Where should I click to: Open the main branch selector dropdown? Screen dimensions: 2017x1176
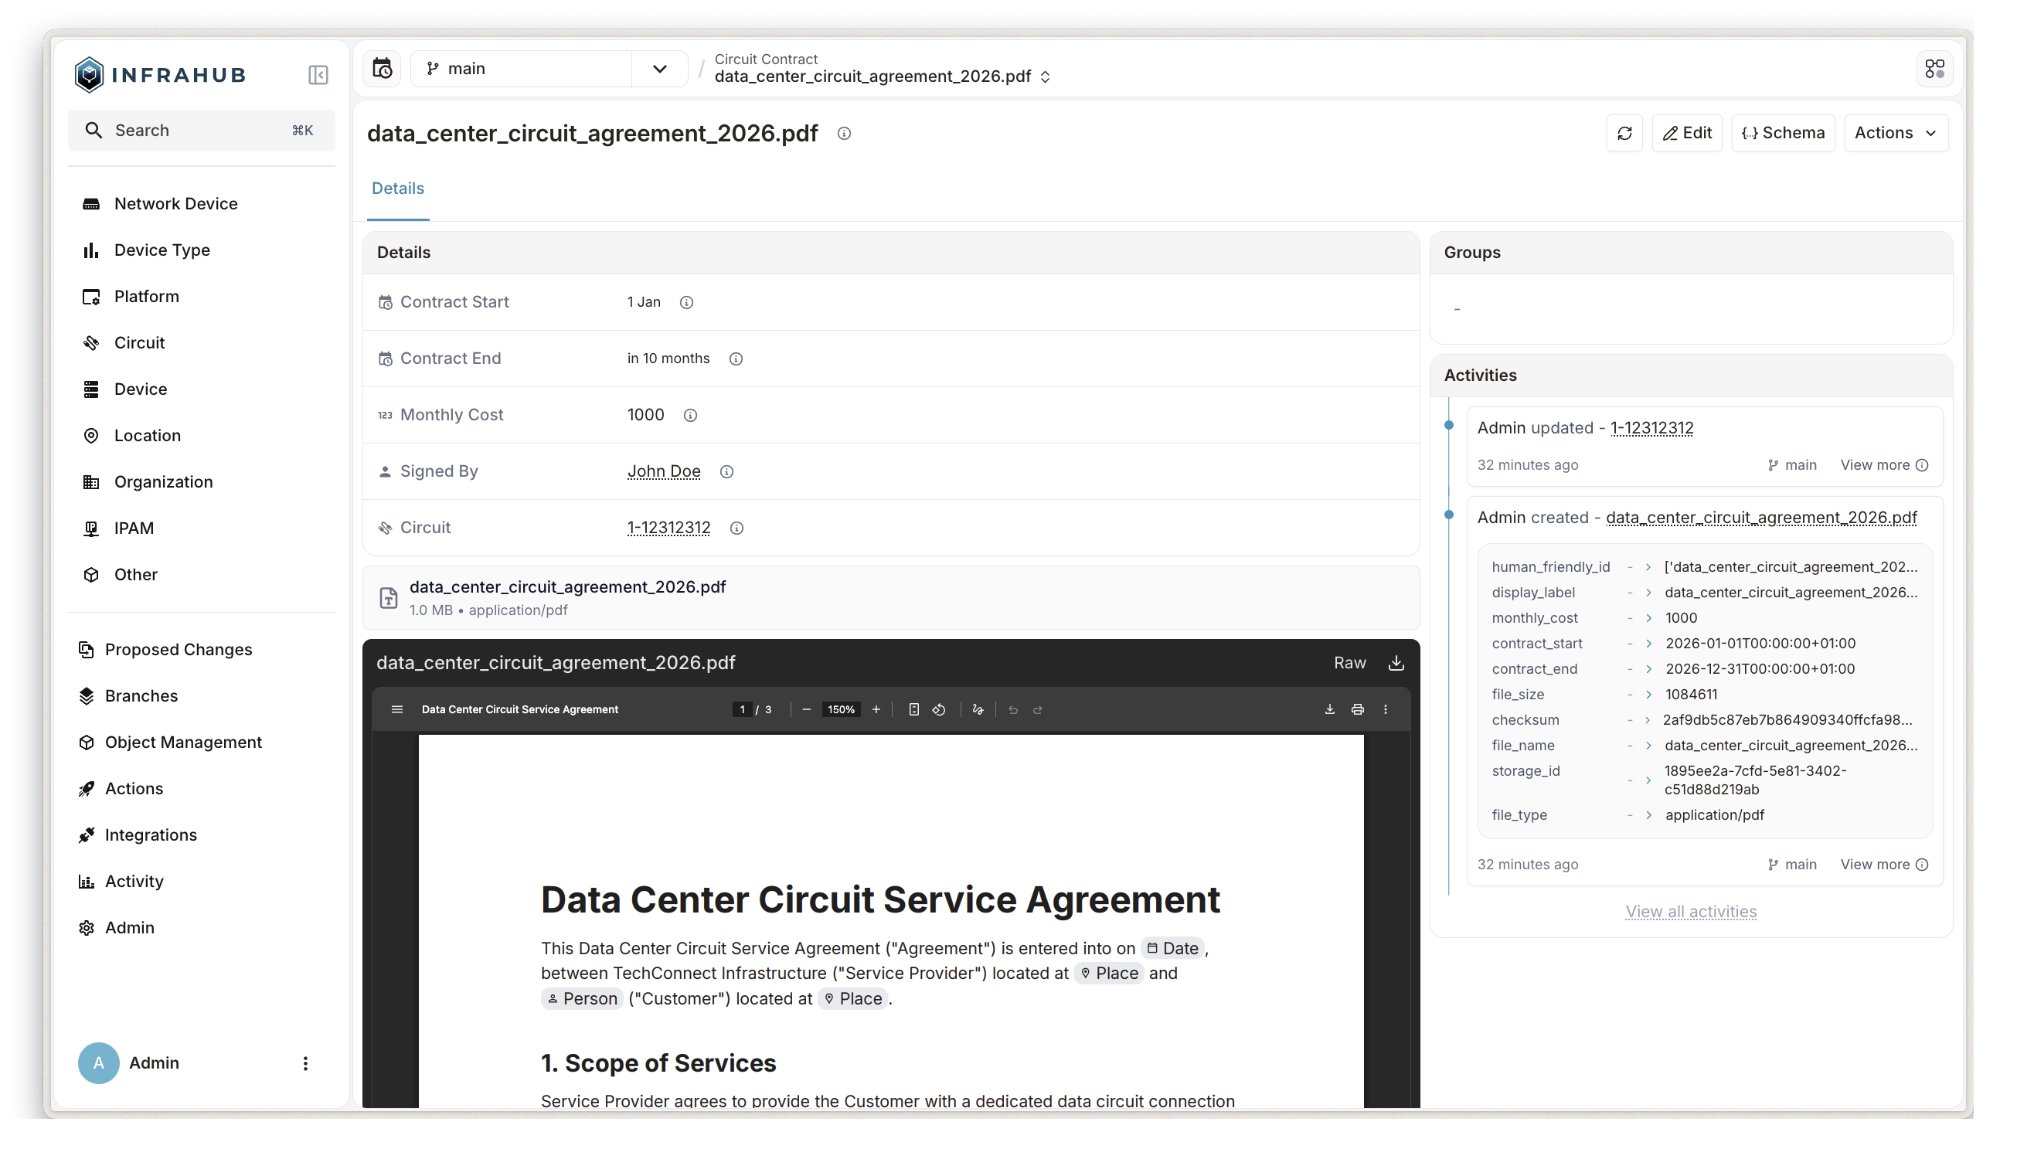(x=658, y=69)
